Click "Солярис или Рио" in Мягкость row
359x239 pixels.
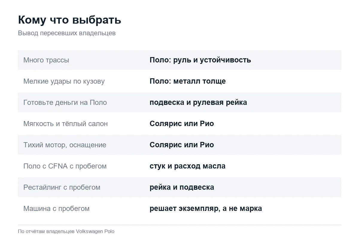182,124
